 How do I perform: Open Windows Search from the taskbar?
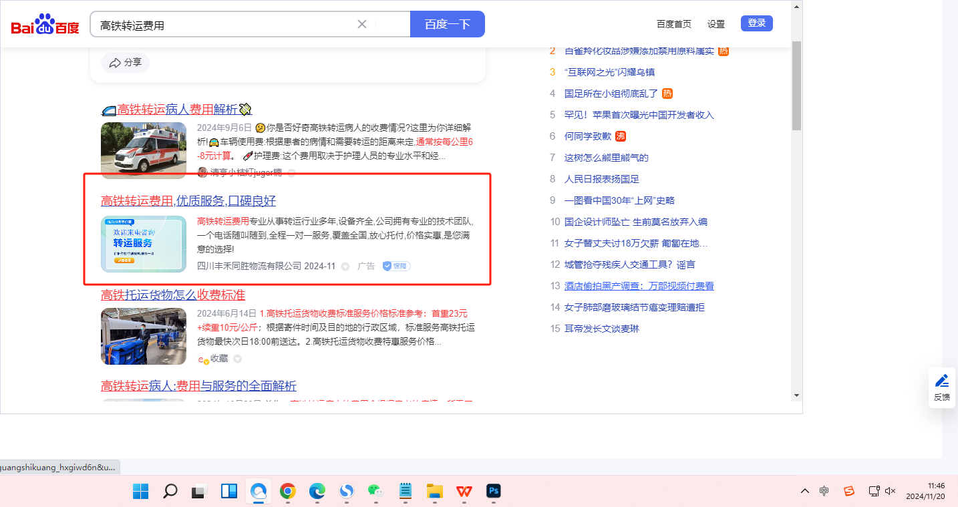[x=170, y=492]
